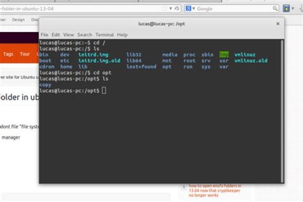This screenshot has width=303, height=202.
Task: Expand the search engine dropdown arrow
Action: (194, 9)
